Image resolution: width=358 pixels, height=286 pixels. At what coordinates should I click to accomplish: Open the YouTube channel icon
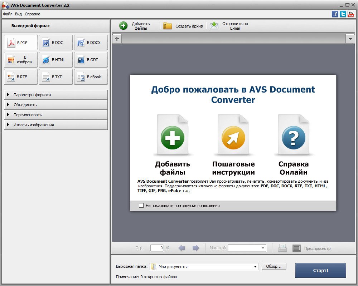pyautogui.click(x=351, y=14)
